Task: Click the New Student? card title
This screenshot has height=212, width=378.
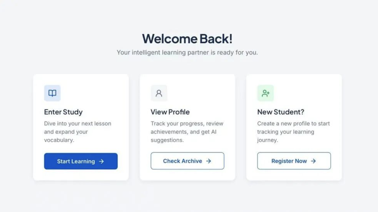Action: 281,112
